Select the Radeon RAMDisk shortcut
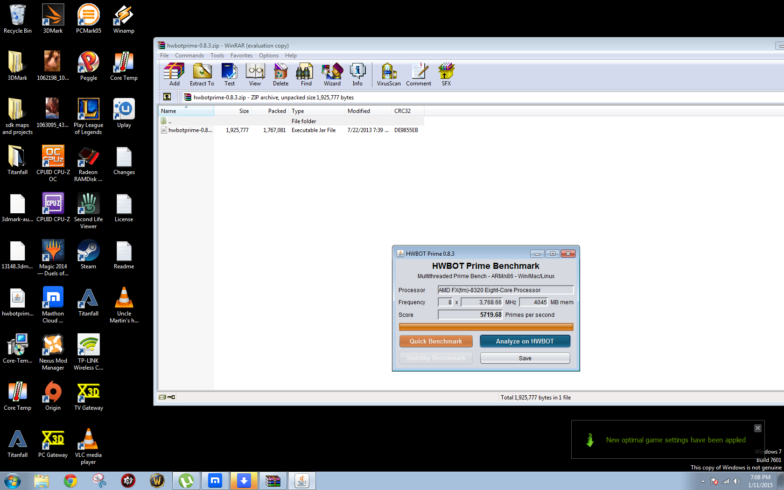Viewport: 784px width, 490px height. (89, 163)
